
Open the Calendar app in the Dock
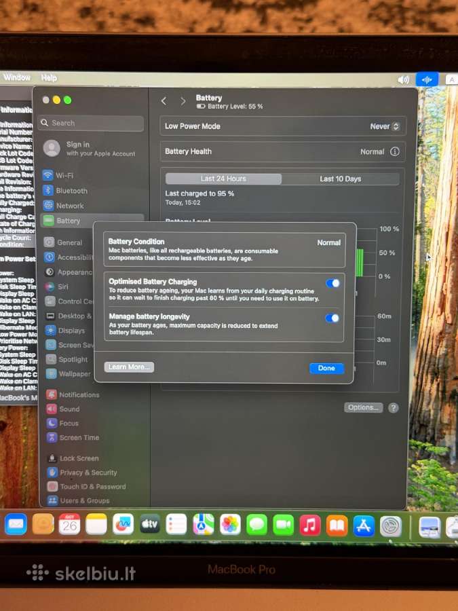click(x=69, y=524)
